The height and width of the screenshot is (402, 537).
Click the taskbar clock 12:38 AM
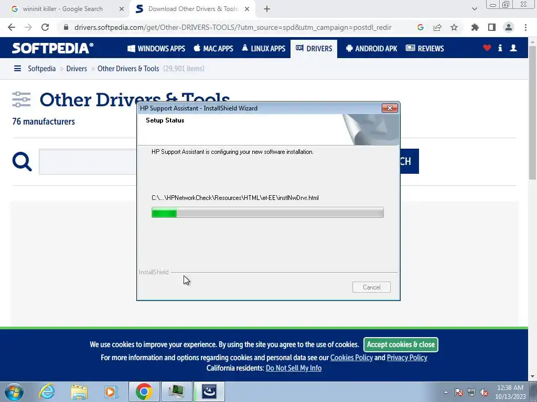pyautogui.click(x=510, y=392)
